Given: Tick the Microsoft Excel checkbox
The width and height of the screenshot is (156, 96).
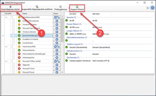Looking at the screenshot, I should point(13,72).
